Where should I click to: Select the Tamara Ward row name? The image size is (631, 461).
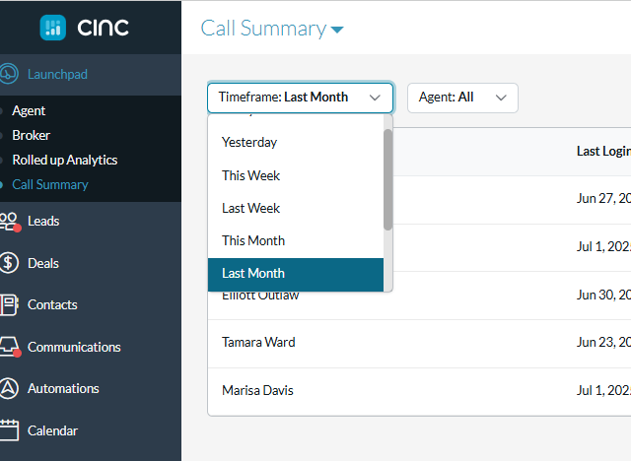pos(258,342)
